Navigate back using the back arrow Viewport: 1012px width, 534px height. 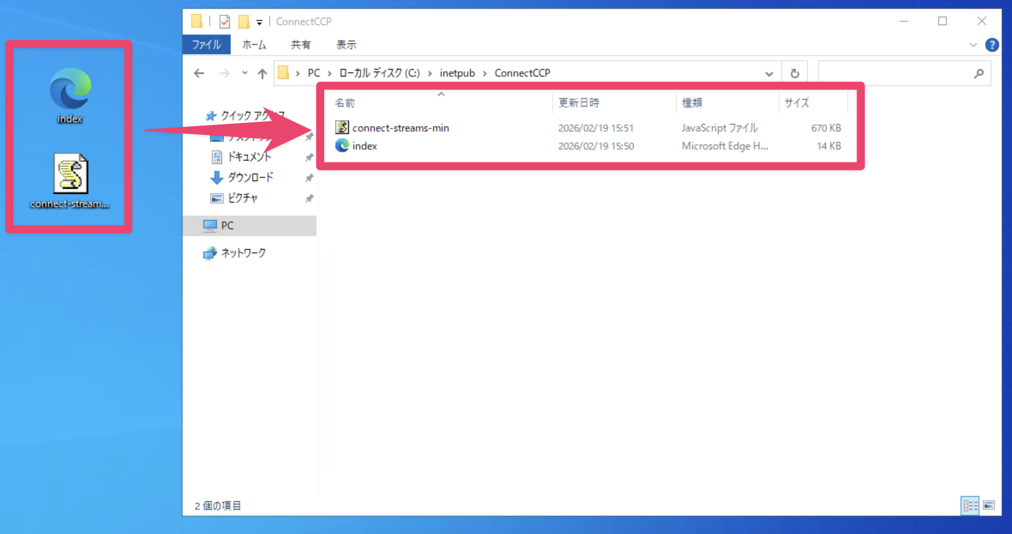tap(198, 73)
